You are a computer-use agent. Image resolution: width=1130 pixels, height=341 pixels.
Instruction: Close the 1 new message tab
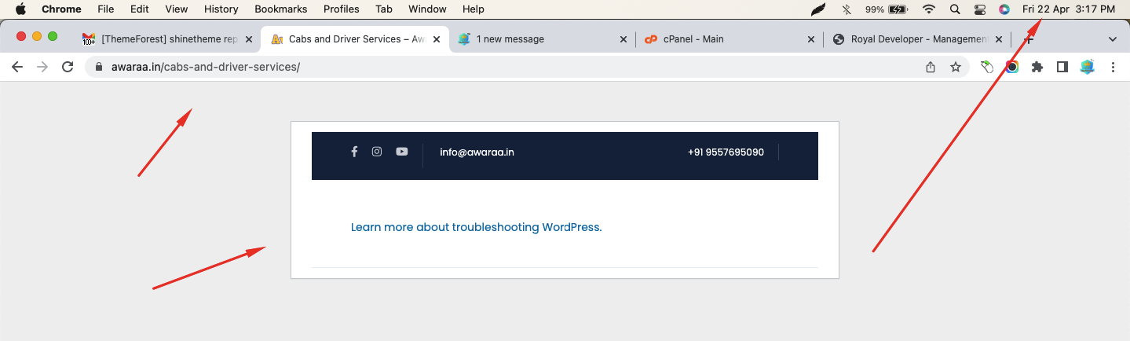pyautogui.click(x=624, y=39)
